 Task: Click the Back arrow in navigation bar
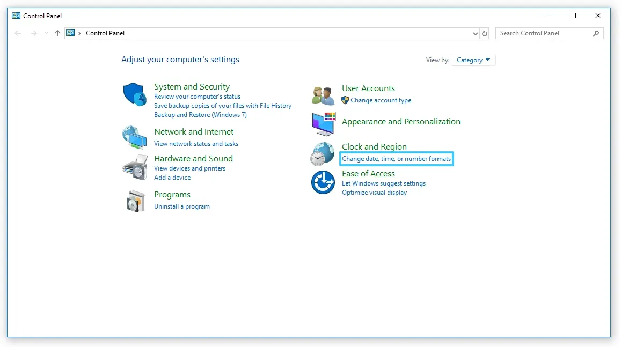[17, 33]
